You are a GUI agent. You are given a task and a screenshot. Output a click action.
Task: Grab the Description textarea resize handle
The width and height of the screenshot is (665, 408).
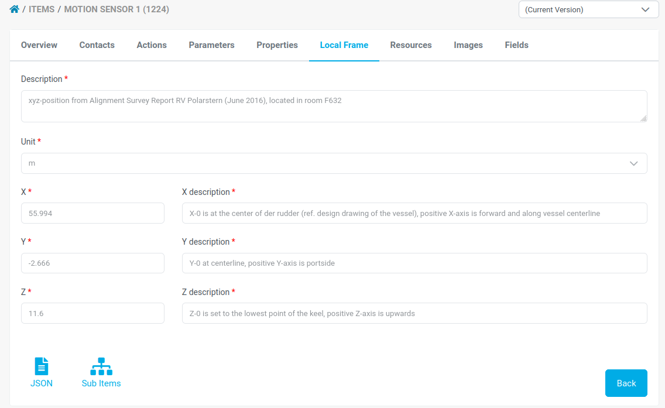pyautogui.click(x=643, y=118)
